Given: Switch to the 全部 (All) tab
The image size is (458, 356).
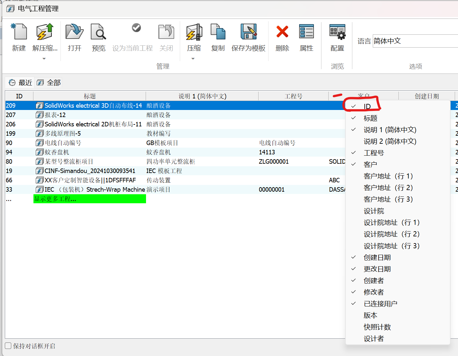Looking at the screenshot, I should point(49,83).
